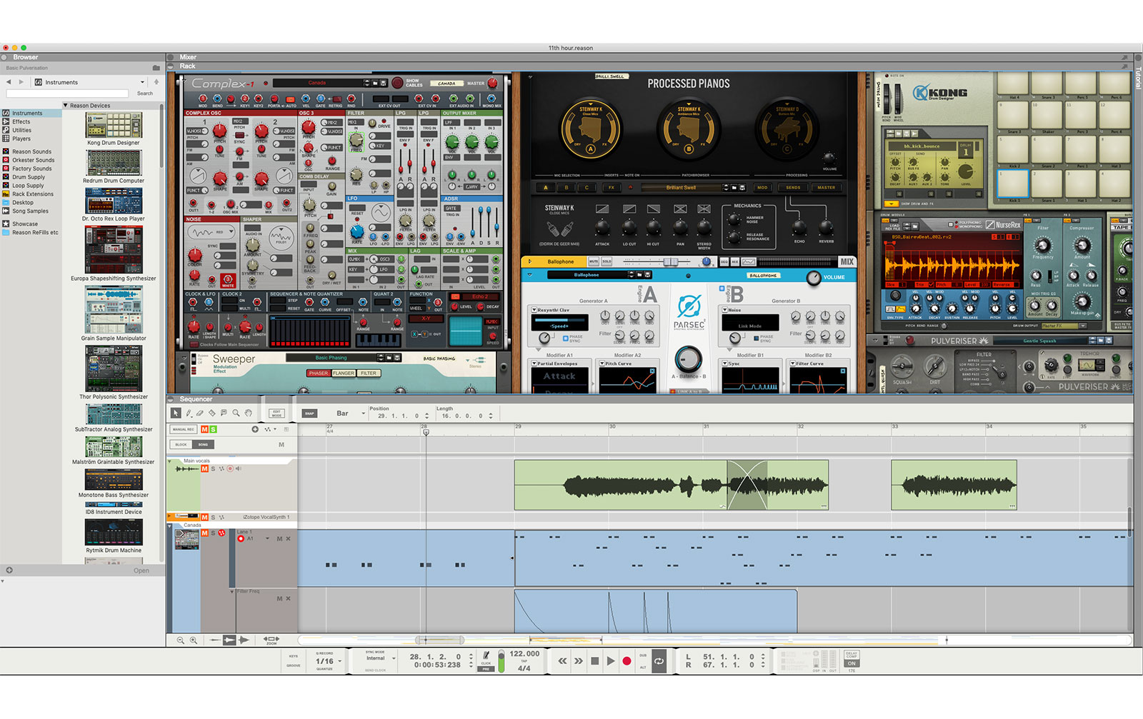Click the Browser search input field
1143x719 pixels.
pos(67,94)
